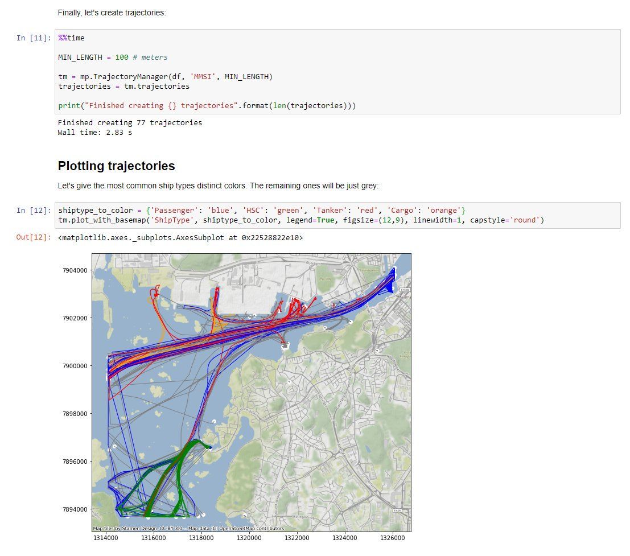Click the tm.plot_with_basemap code line
Viewport: 630px width, 556px height.
301,220
